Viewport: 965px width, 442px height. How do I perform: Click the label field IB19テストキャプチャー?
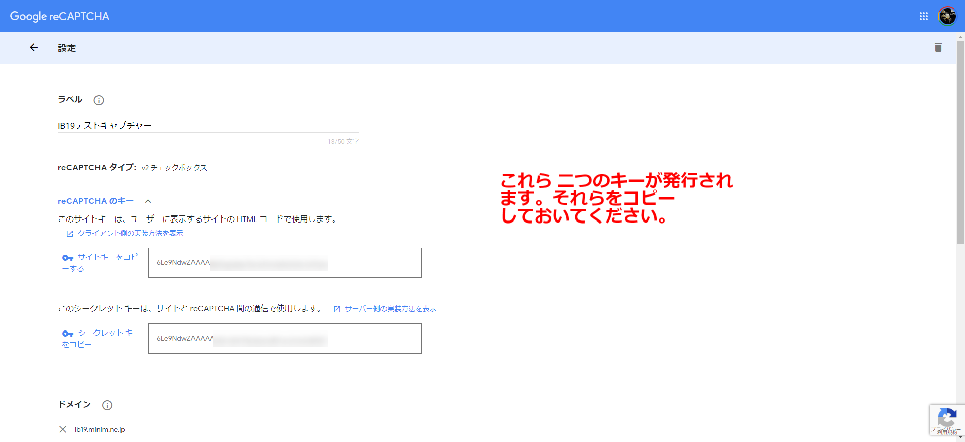(x=208, y=126)
